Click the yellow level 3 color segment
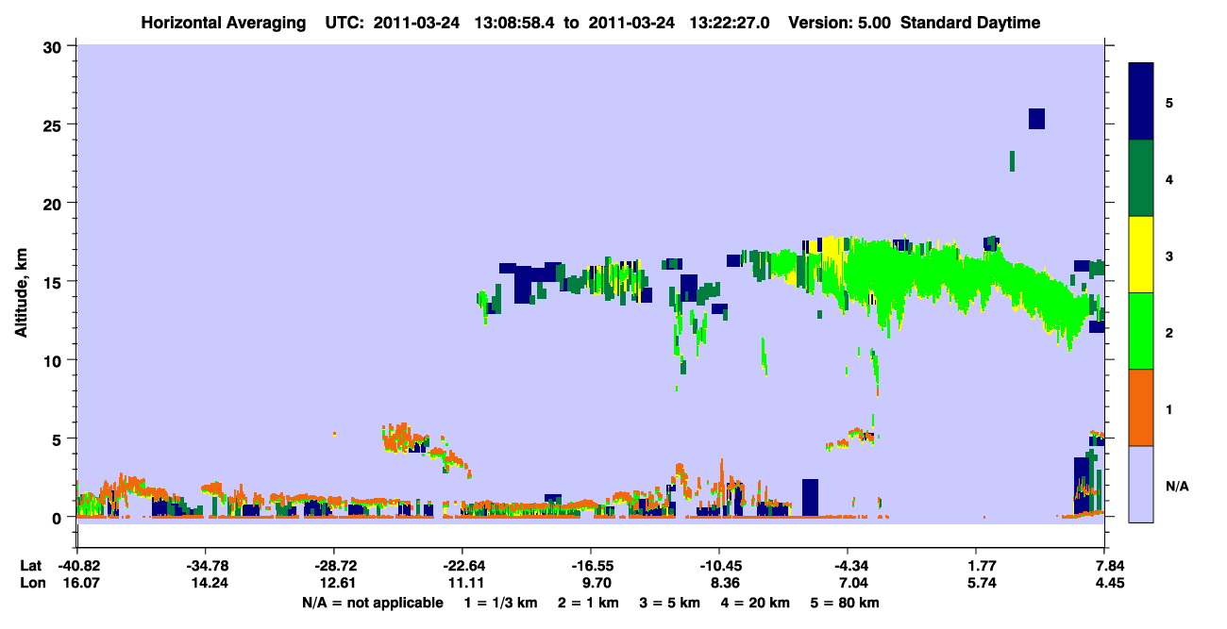Image resolution: width=1227 pixels, height=629 pixels. point(1141,254)
